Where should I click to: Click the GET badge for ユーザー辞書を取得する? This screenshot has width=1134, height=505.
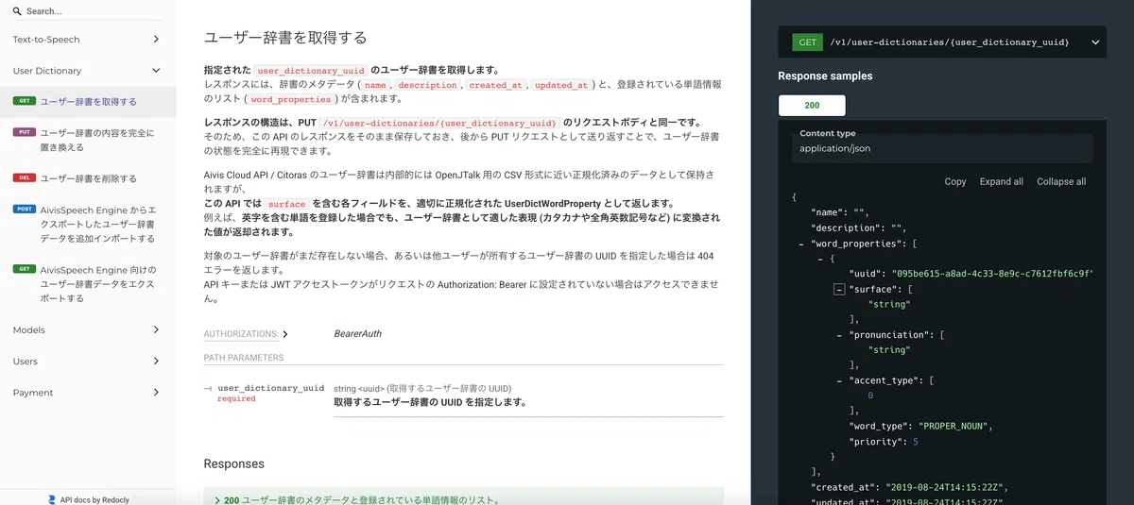(25, 101)
